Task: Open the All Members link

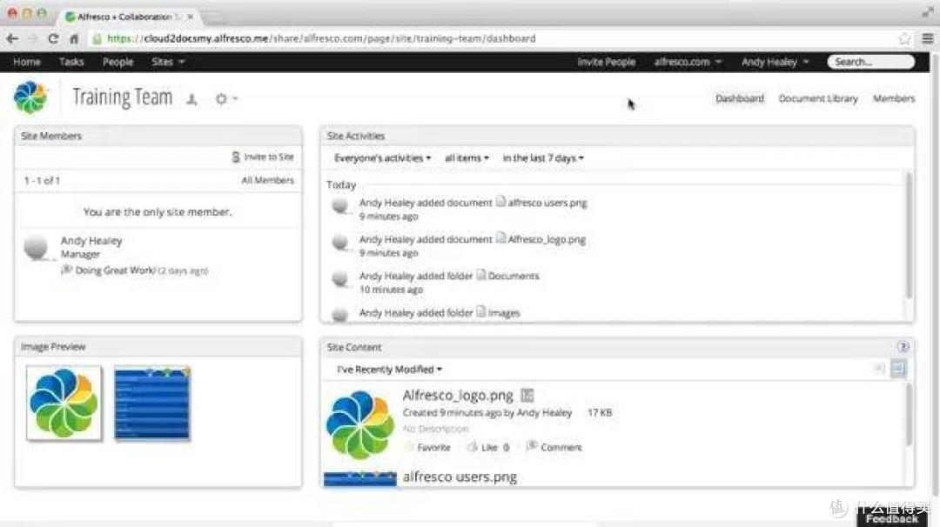Action: [x=267, y=180]
